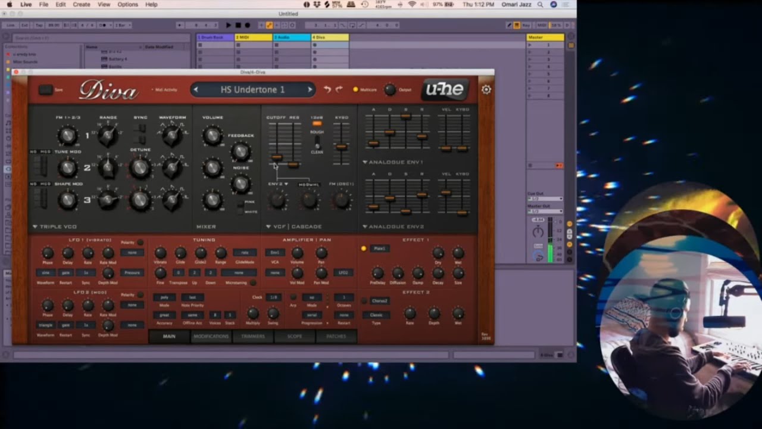Toggle the Arp on/off button
This screenshot has width=762, height=429.
coord(293,297)
